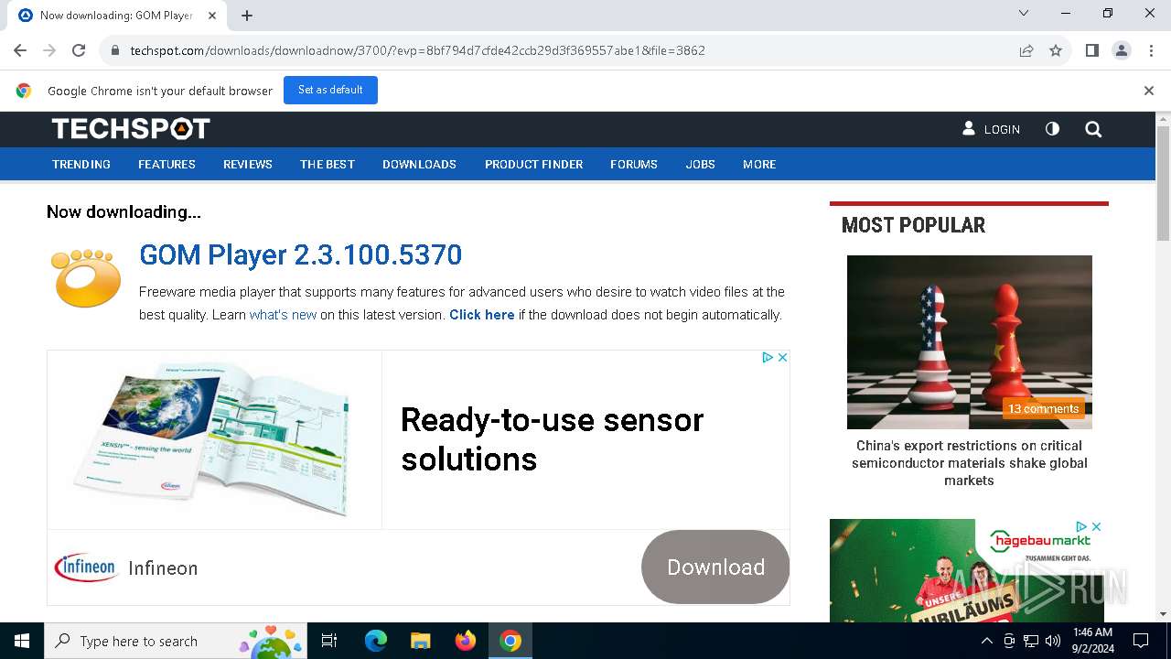Close the Infineon ad with X
The width and height of the screenshot is (1171, 659).
coord(782,358)
